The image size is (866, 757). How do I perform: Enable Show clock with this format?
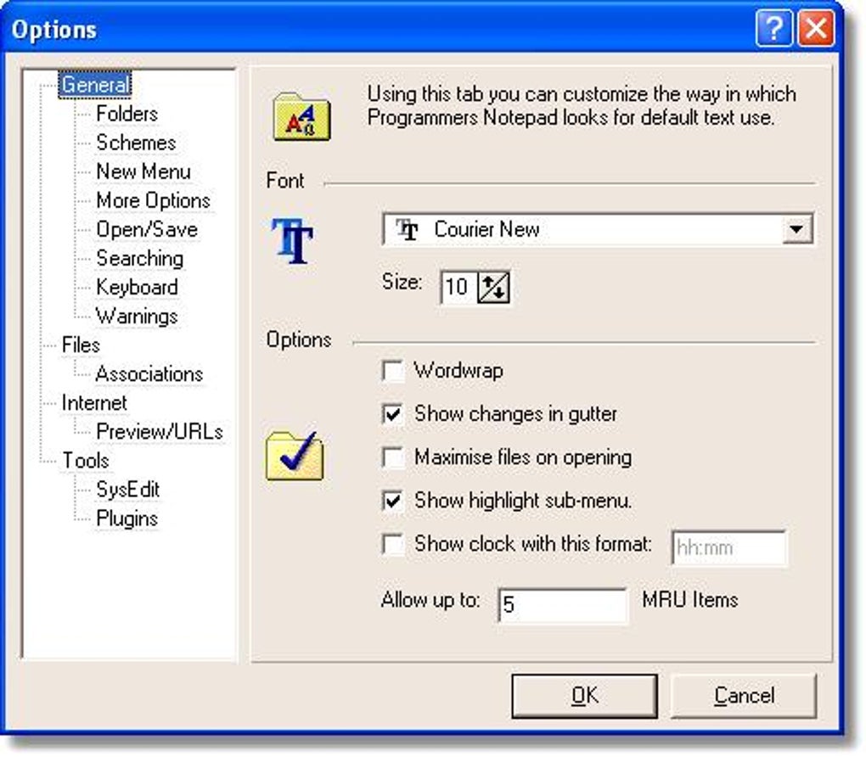[393, 544]
